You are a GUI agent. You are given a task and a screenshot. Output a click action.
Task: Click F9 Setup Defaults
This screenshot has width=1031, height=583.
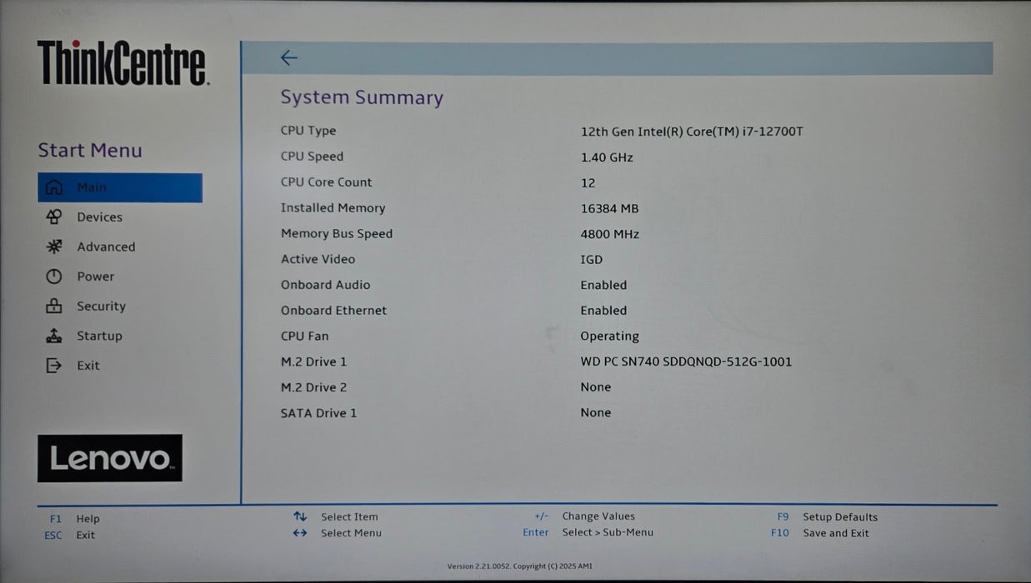tap(827, 517)
